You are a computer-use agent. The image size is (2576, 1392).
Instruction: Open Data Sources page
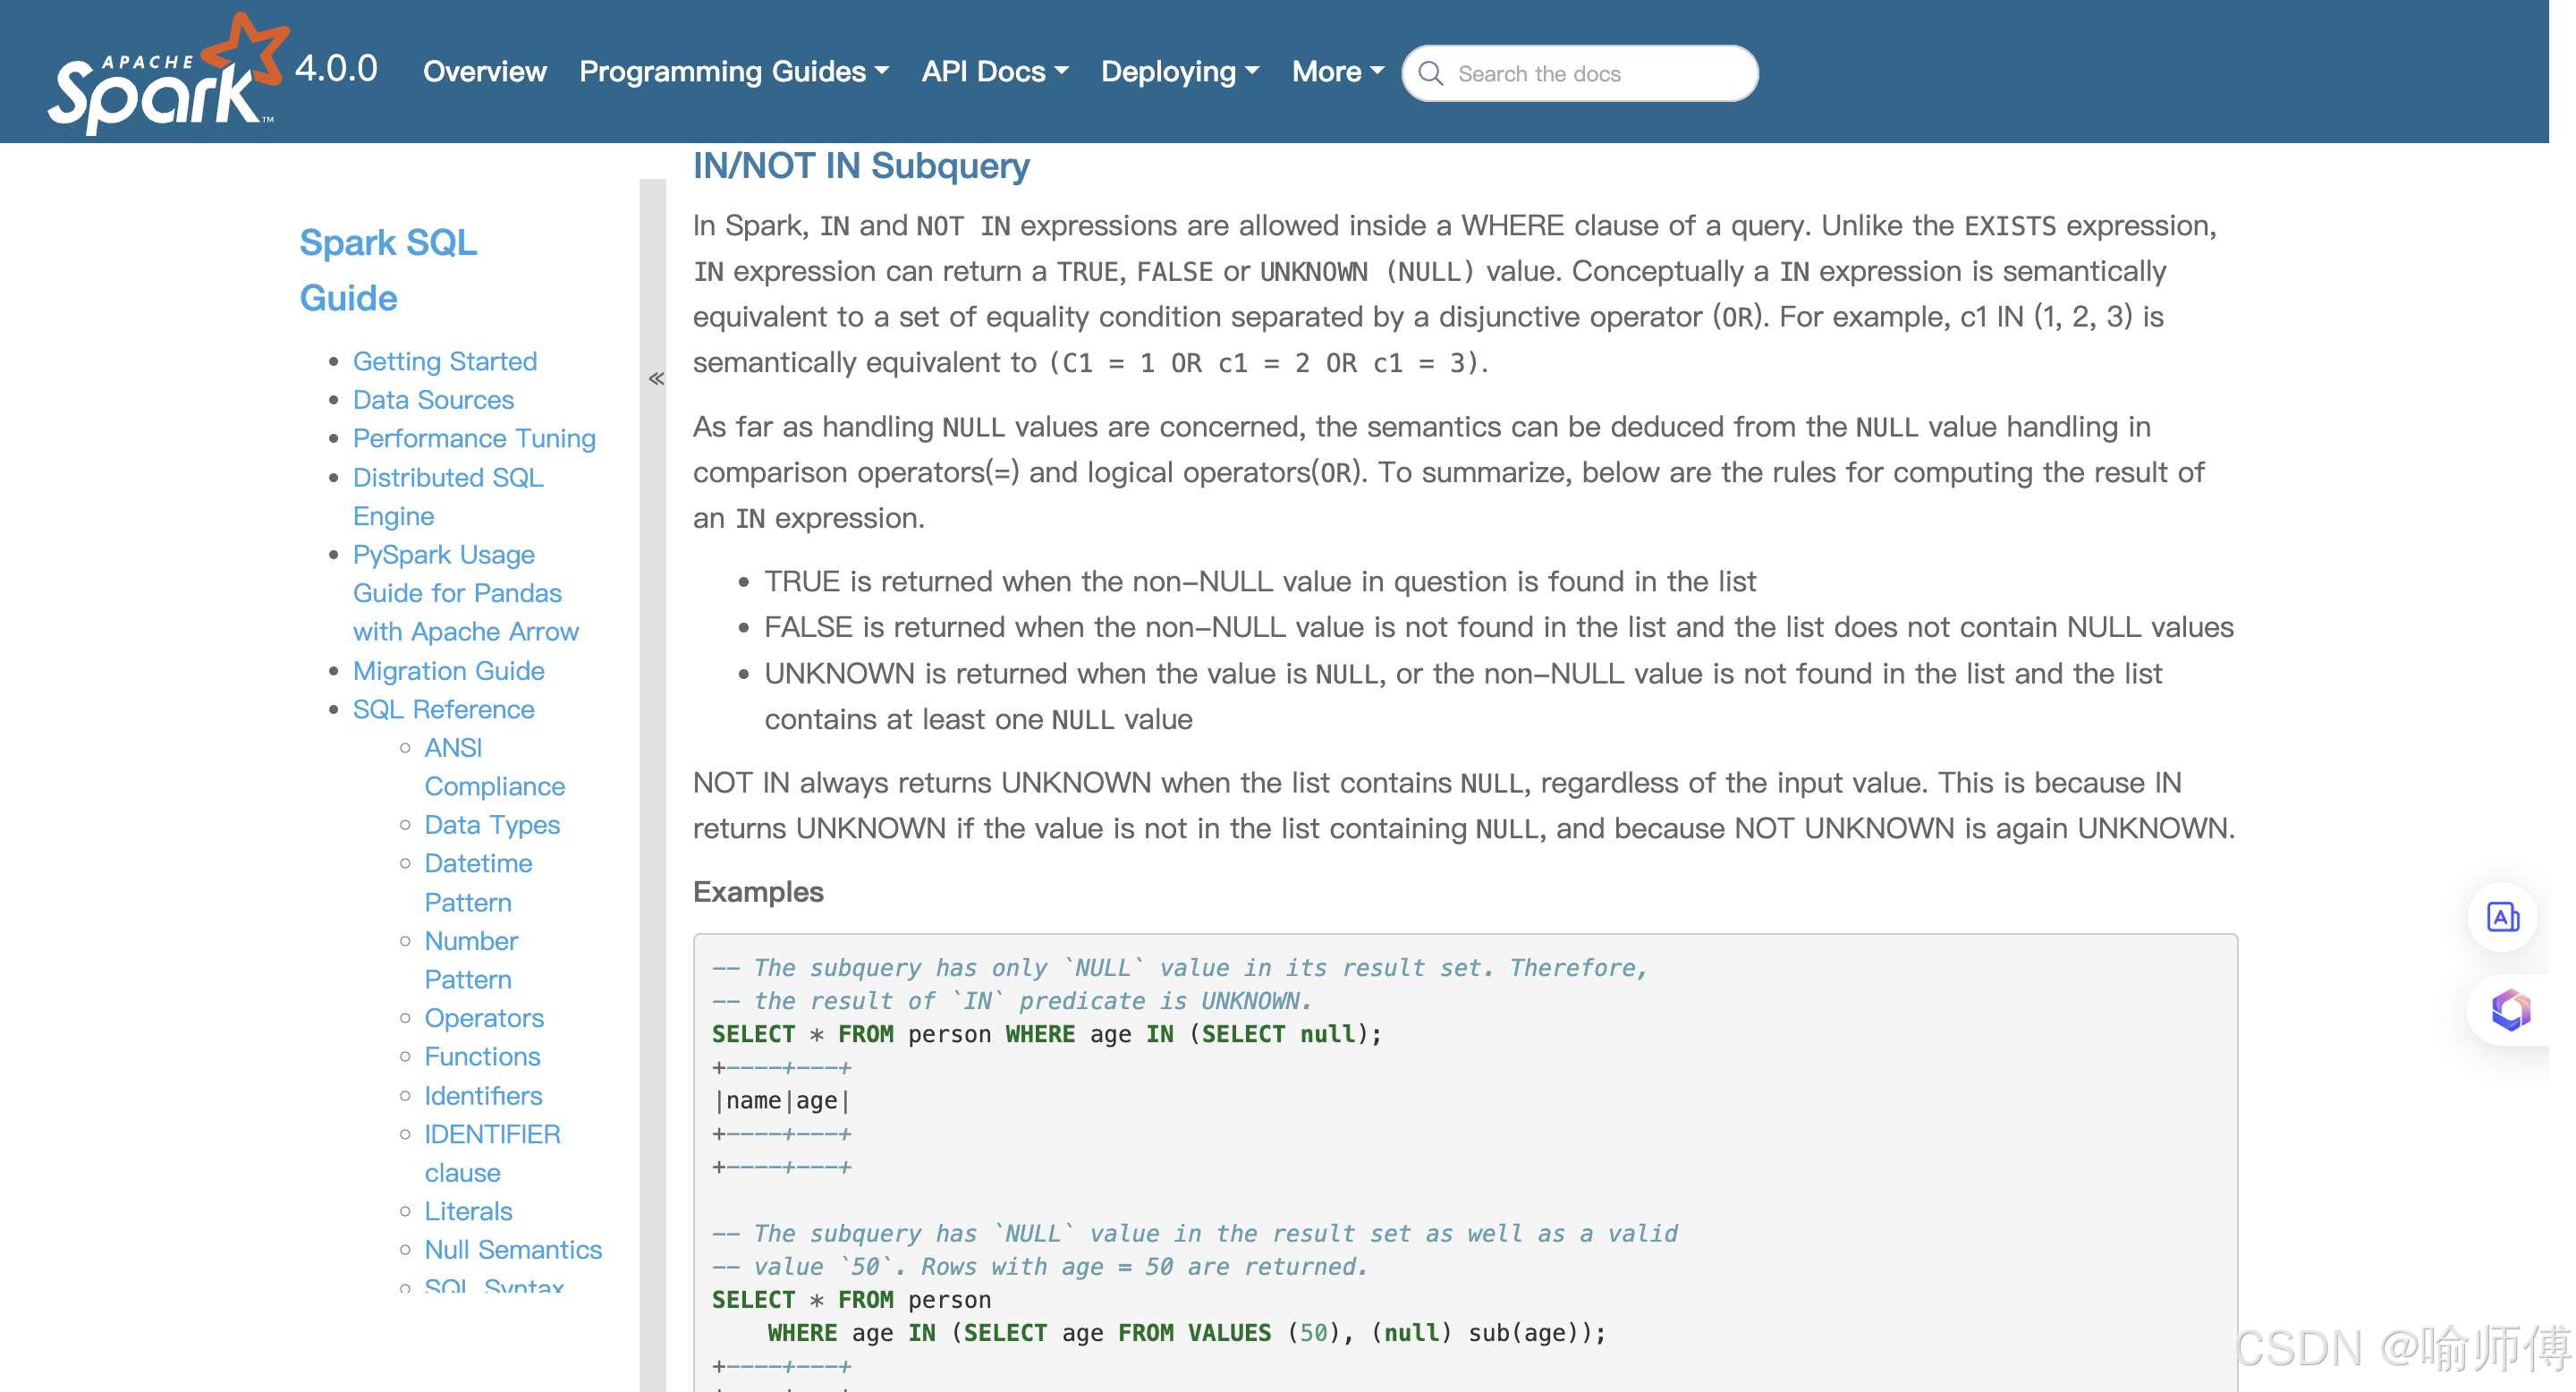coord(433,400)
